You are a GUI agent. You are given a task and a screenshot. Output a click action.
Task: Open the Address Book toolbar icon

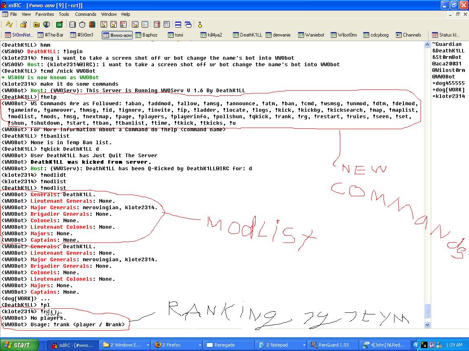pos(72,24)
